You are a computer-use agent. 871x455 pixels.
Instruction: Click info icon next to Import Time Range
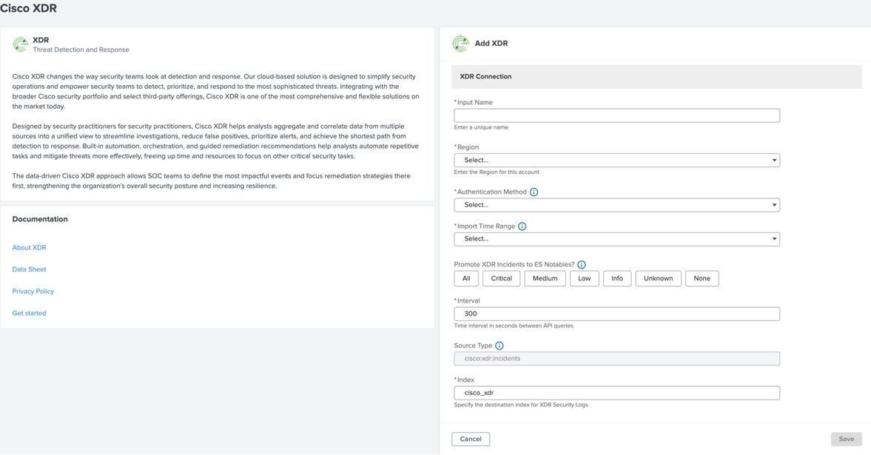pyautogui.click(x=522, y=226)
